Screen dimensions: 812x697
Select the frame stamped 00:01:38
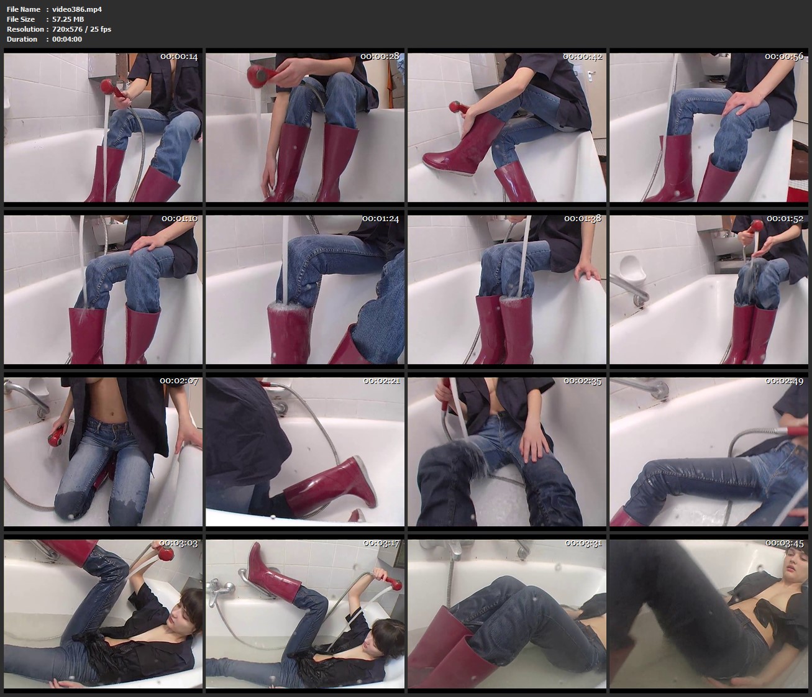click(x=507, y=289)
